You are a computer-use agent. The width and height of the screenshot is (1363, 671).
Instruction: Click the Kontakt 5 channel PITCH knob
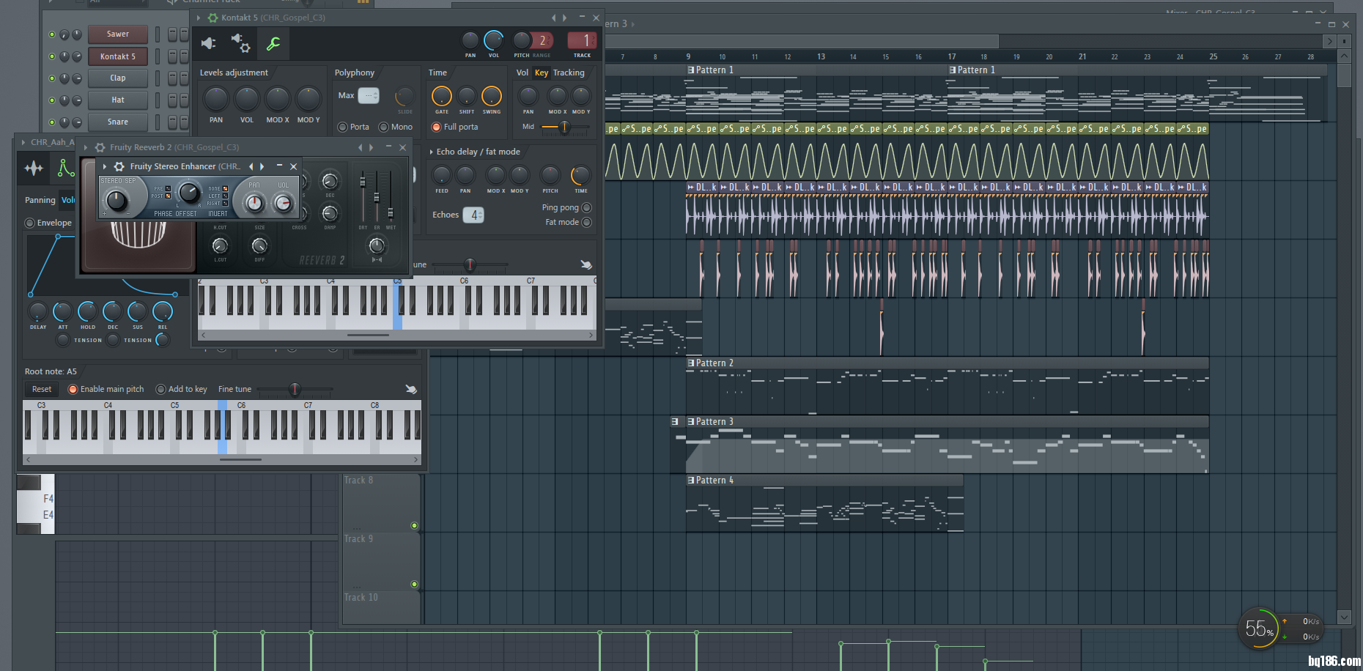522,40
